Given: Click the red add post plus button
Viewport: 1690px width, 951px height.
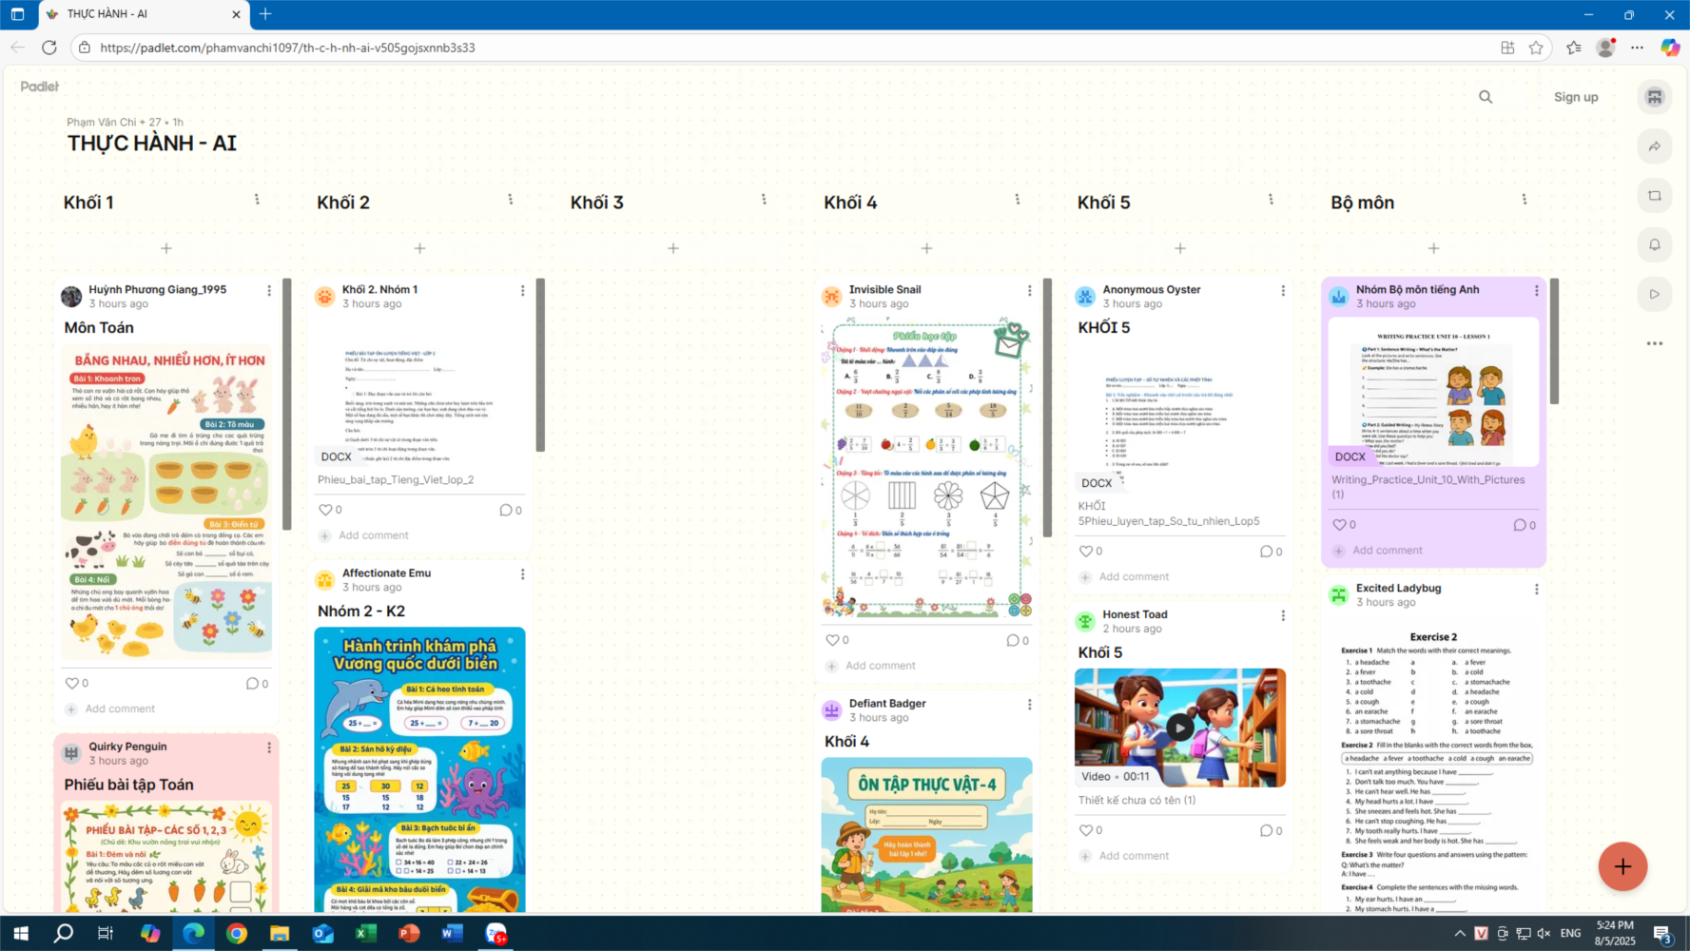Looking at the screenshot, I should click(1622, 866).
